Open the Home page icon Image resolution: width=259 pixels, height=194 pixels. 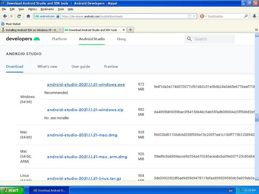coord(28,16)
